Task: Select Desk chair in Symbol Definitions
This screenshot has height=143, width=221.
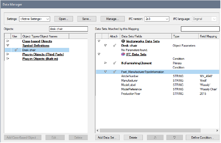Action: (x=29, y=50)
